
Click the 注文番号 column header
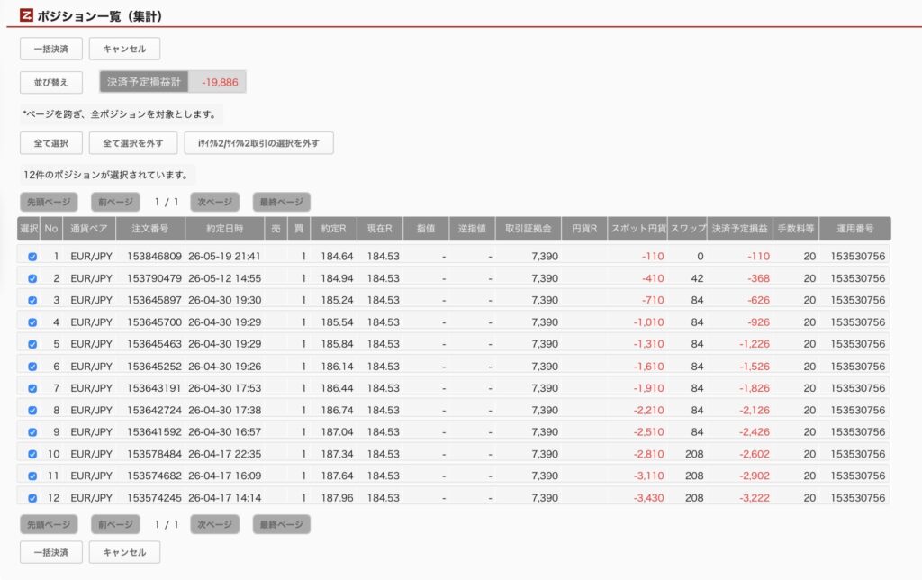coord(150,228)
